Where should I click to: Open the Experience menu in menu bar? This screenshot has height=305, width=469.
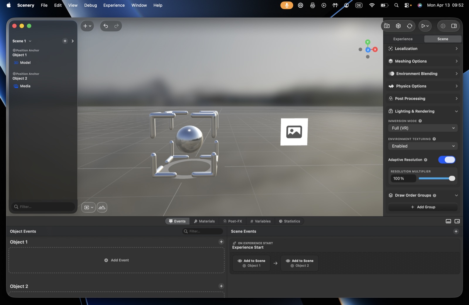(x=114, y=5)
